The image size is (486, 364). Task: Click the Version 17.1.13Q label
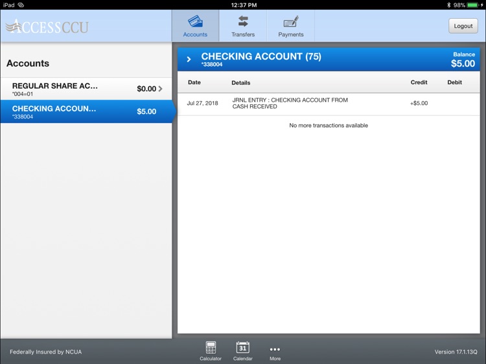tap(456, 352)
